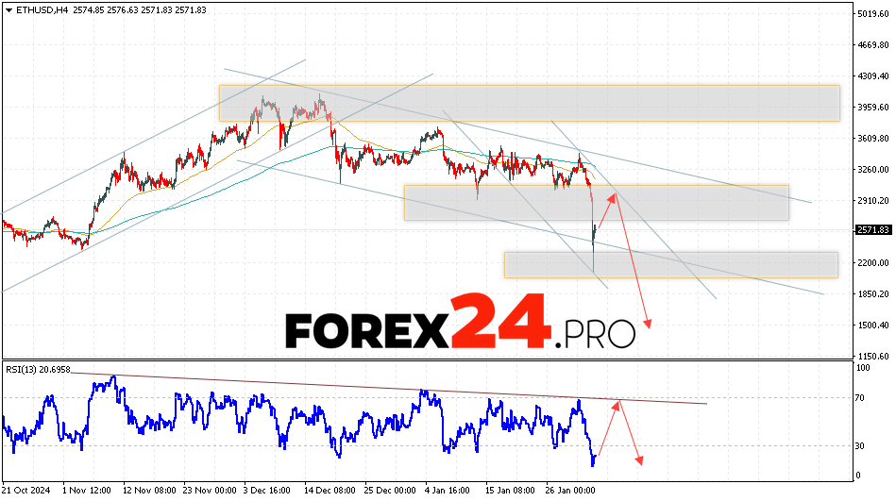Select the upper gray resistance zone near 3959
Screen dimensions: 896x501
point(529,103)
